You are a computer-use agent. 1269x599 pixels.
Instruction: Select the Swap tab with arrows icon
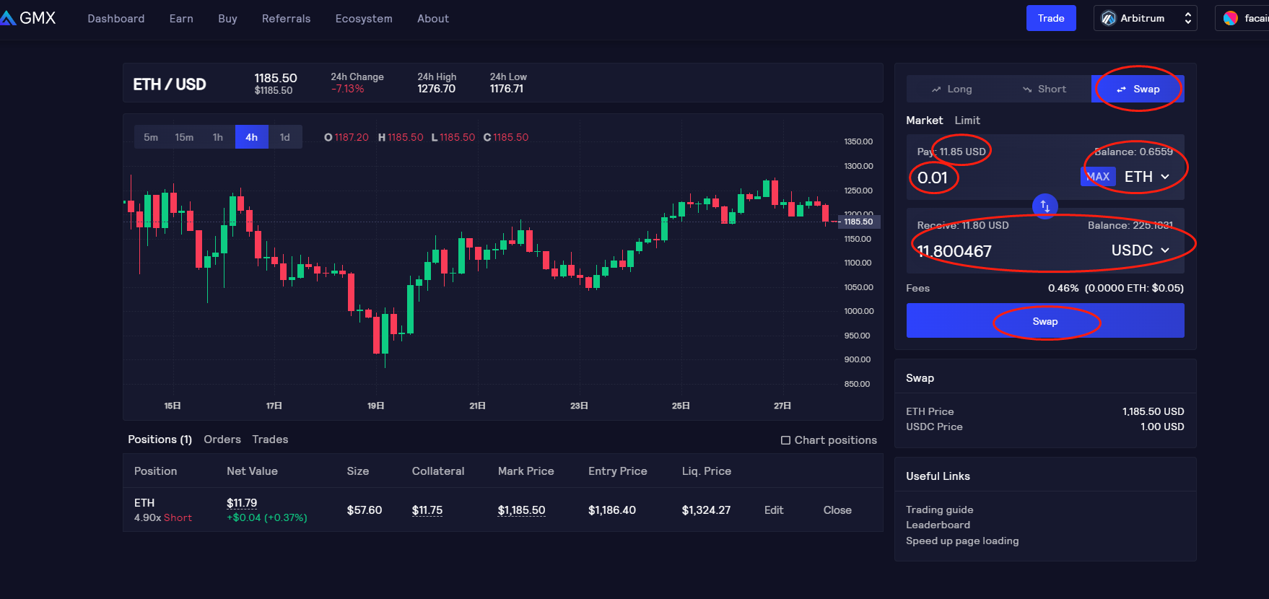pos(1138,89)
